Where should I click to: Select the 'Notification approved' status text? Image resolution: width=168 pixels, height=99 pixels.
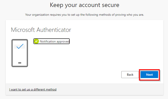pos(55,41)
